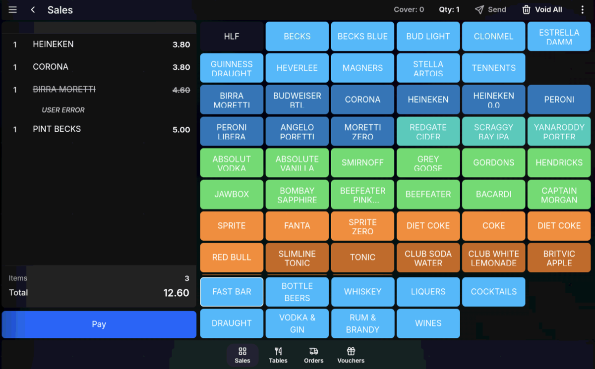Image resolution: width=595 pixels, height=369 pixels.
Task: Add SPRITE ZERO mixer
Action: [x=362, y=226]
